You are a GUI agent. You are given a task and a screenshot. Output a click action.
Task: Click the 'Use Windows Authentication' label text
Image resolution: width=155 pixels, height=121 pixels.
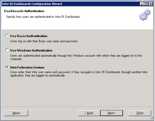pos(31,50)
